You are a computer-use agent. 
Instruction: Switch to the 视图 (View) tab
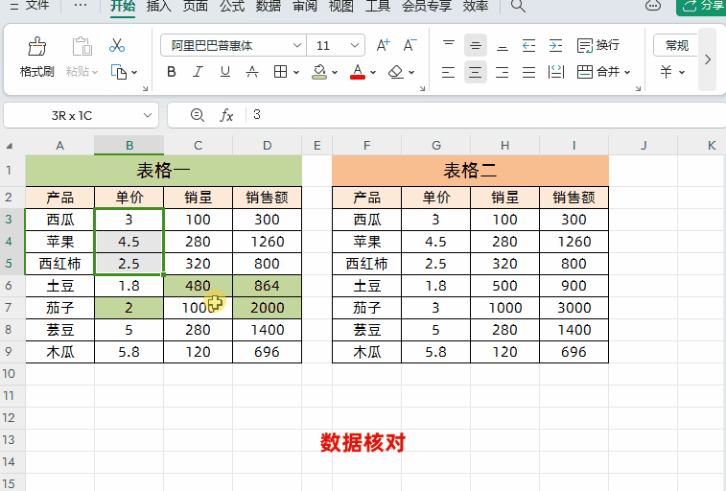point(341,6)
